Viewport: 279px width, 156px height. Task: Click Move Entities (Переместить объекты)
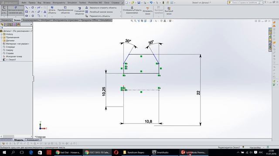pos(98,16)
